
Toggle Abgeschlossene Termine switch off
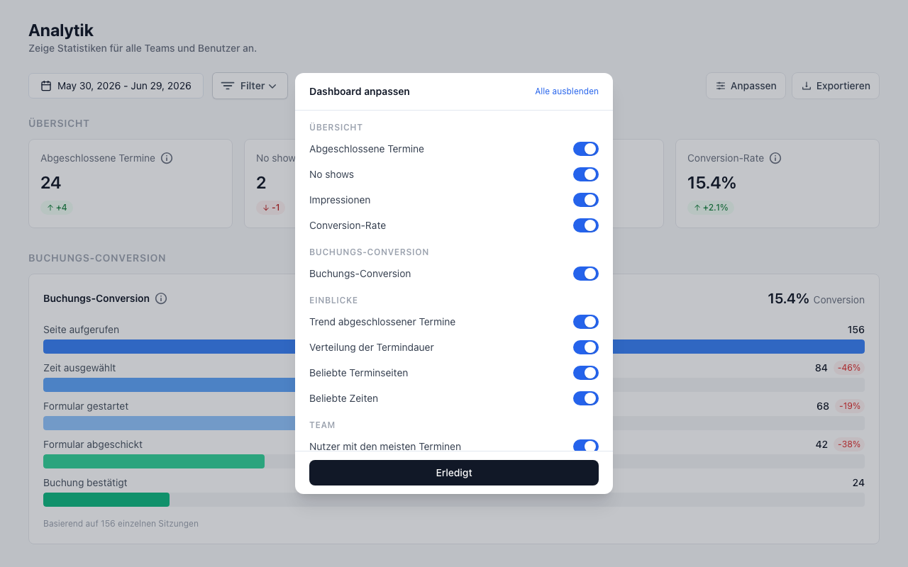tap(586, 149)
